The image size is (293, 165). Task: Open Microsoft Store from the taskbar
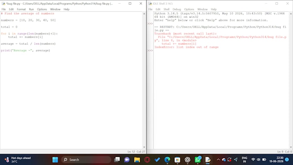pos(178,160)
